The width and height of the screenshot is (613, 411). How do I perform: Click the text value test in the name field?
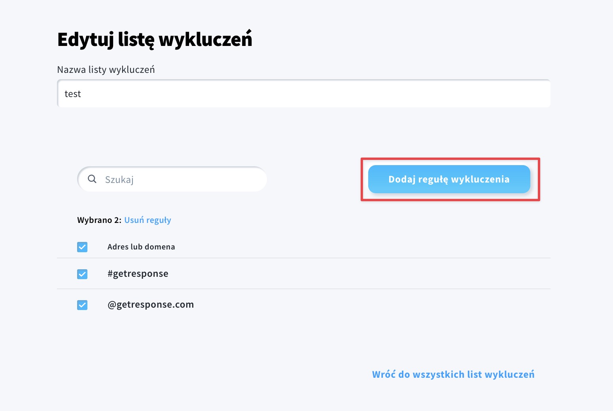(x=73, y=93)
